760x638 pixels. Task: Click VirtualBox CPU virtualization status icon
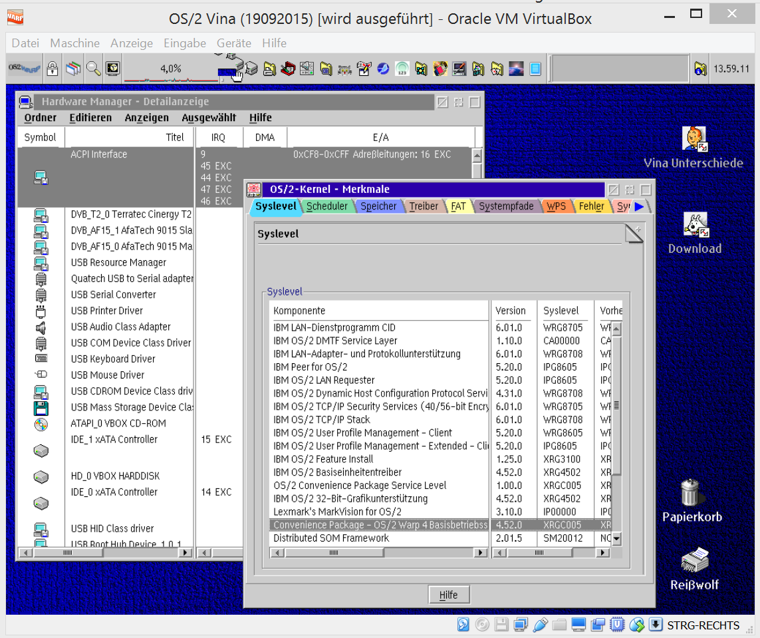click(x=617, y=625)
